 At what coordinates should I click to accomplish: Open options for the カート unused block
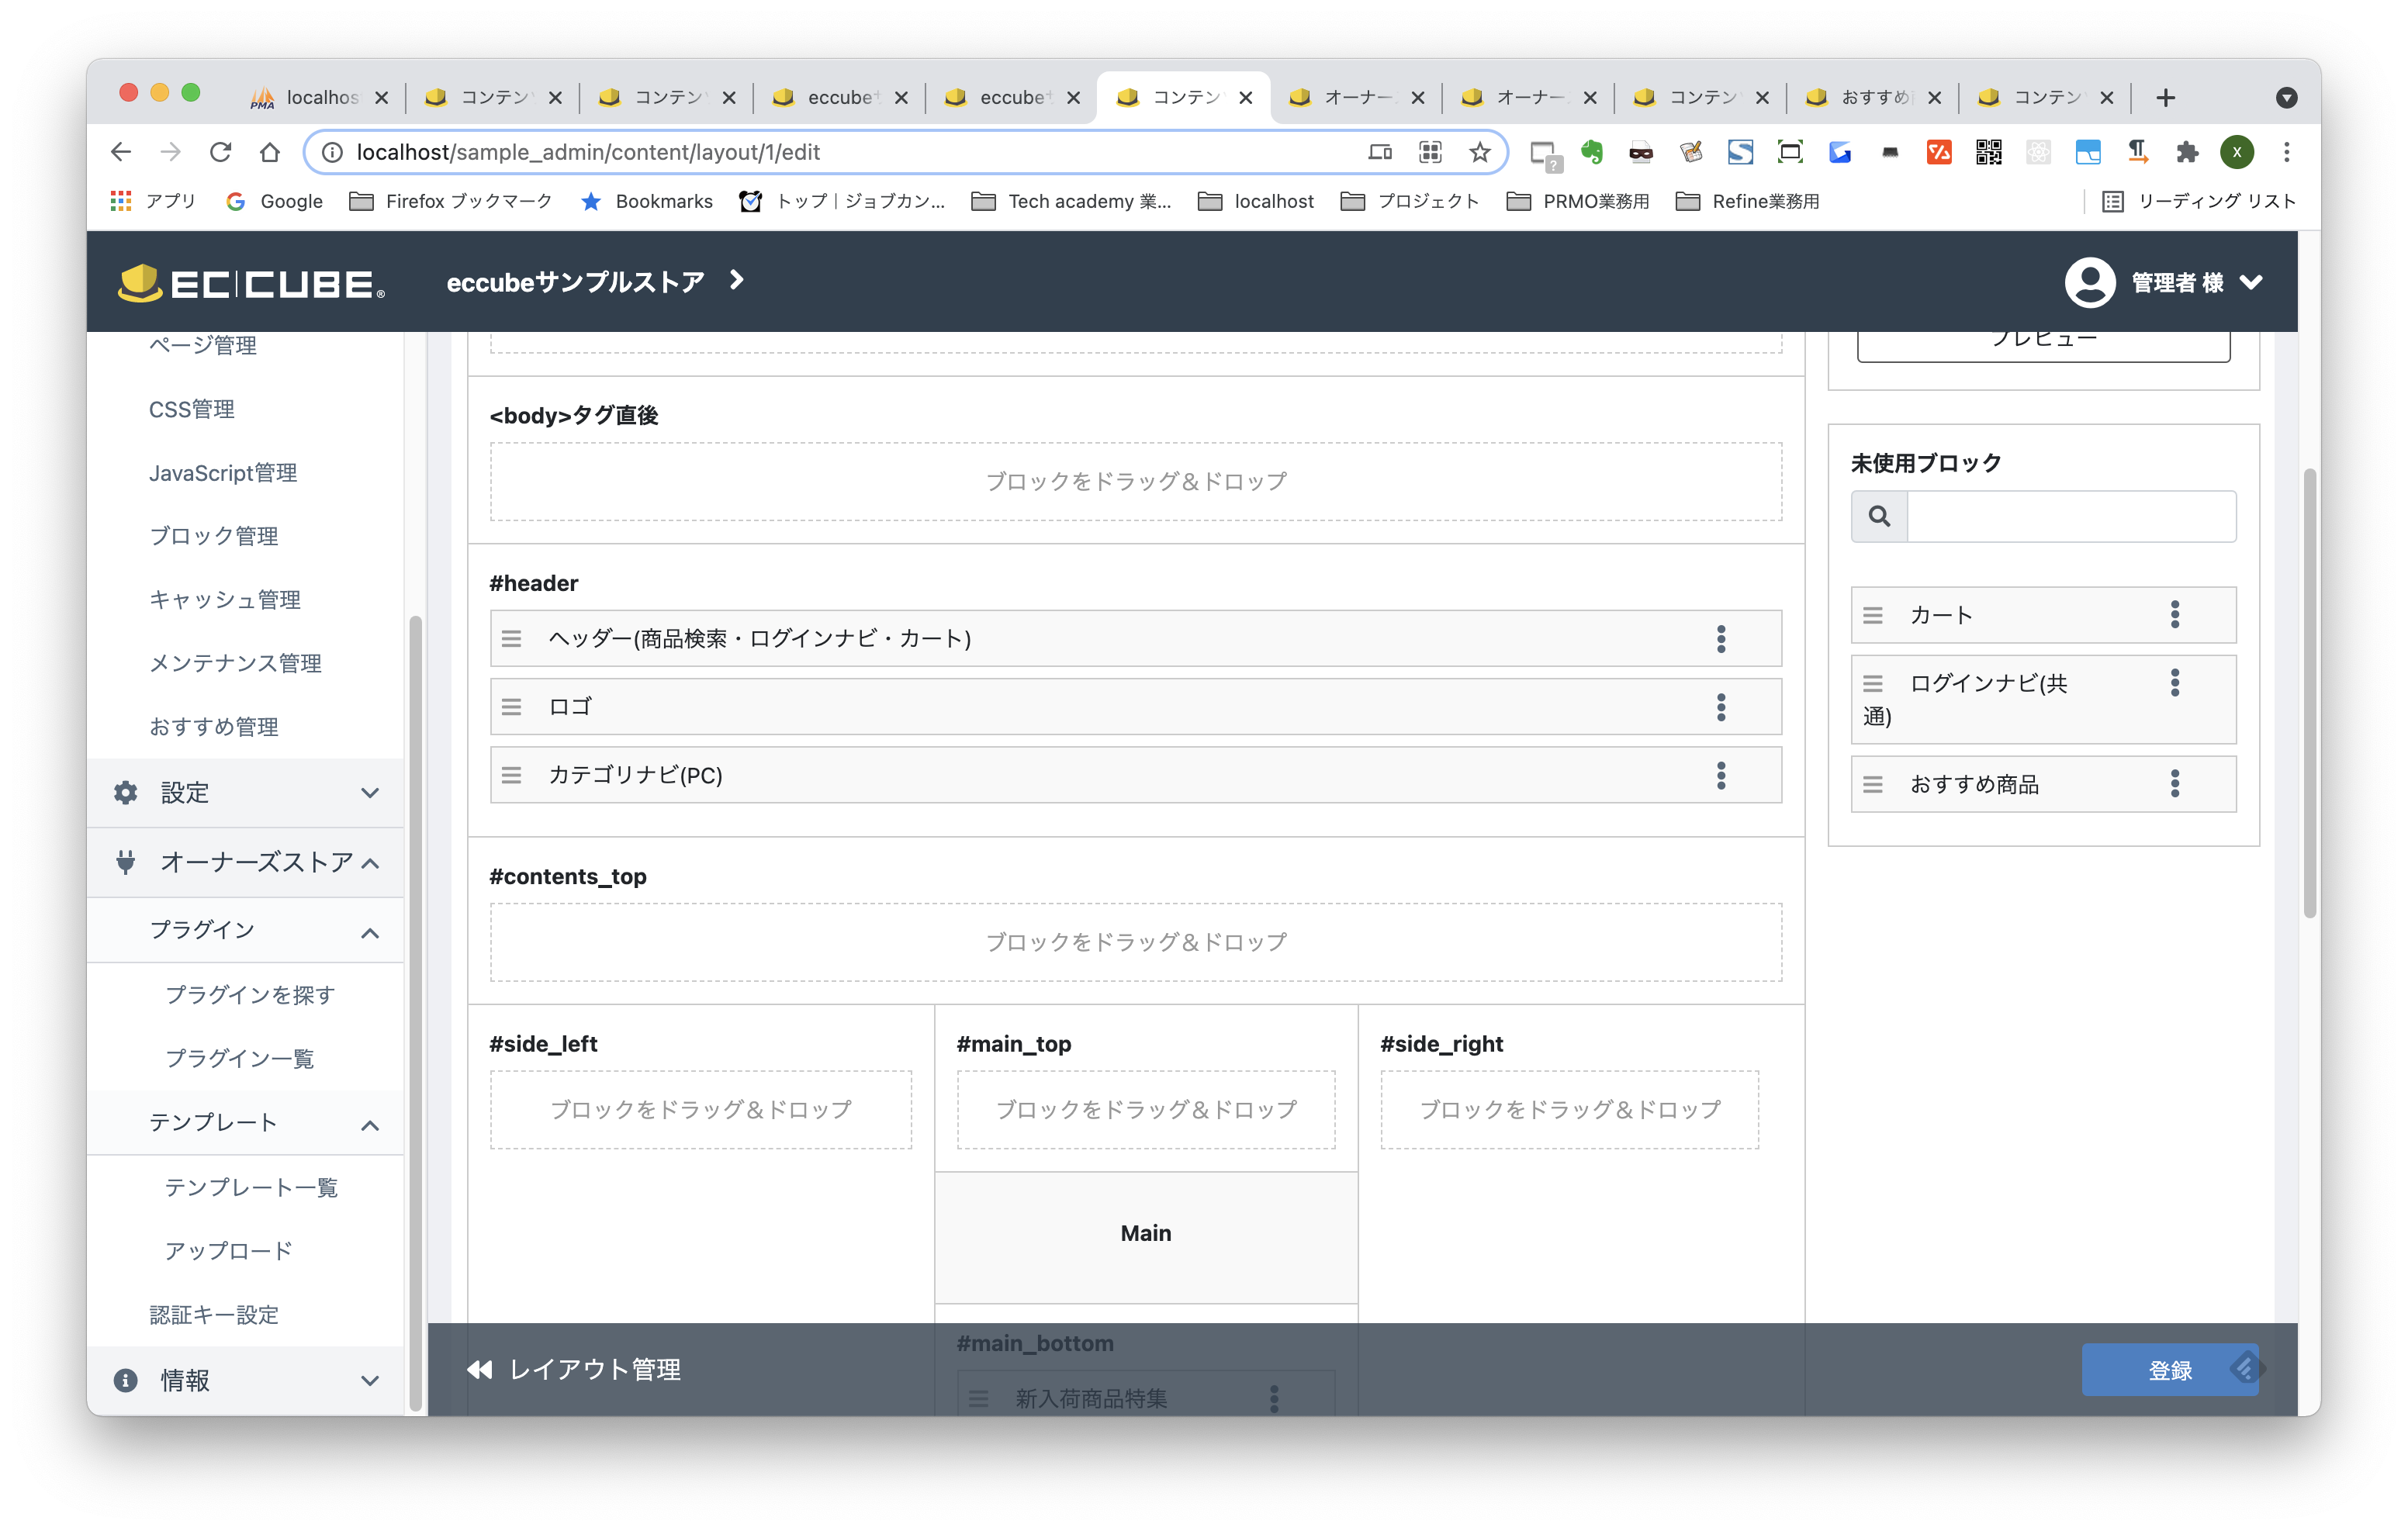pos(2175,615)
